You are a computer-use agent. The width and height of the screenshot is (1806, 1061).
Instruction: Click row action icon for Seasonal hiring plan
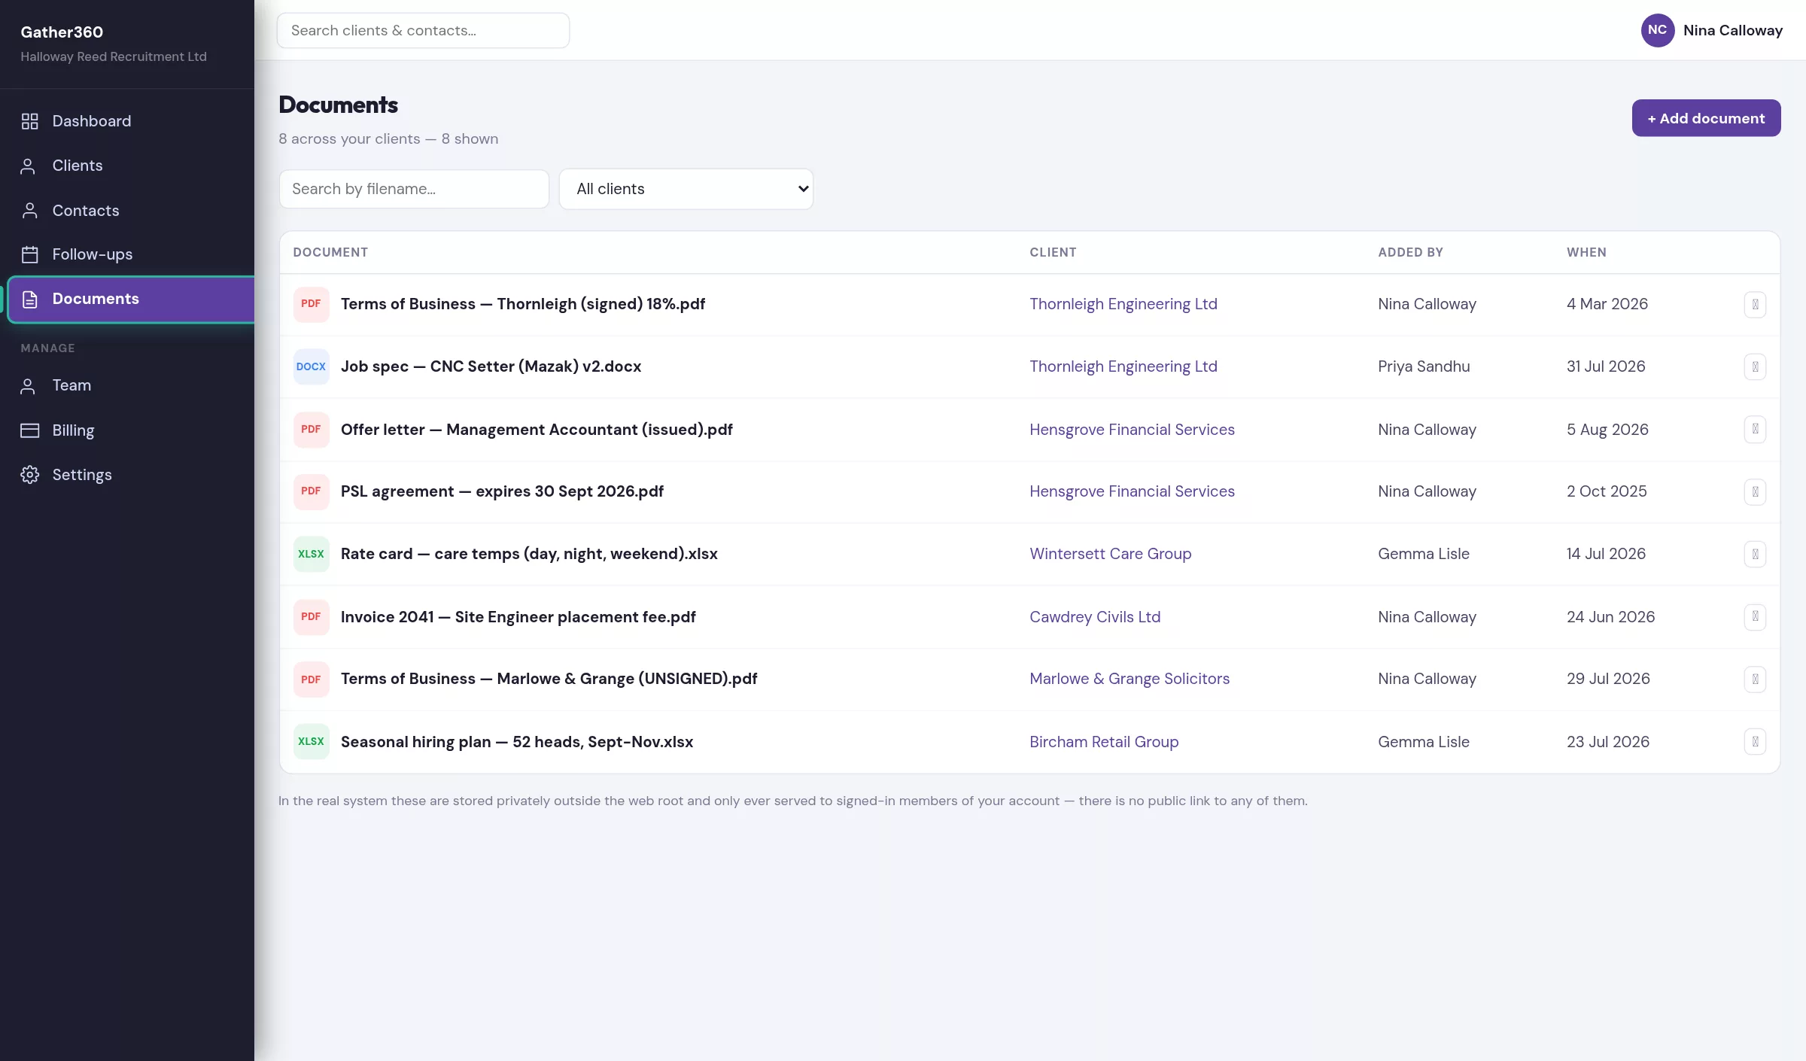pos(1755,742)
